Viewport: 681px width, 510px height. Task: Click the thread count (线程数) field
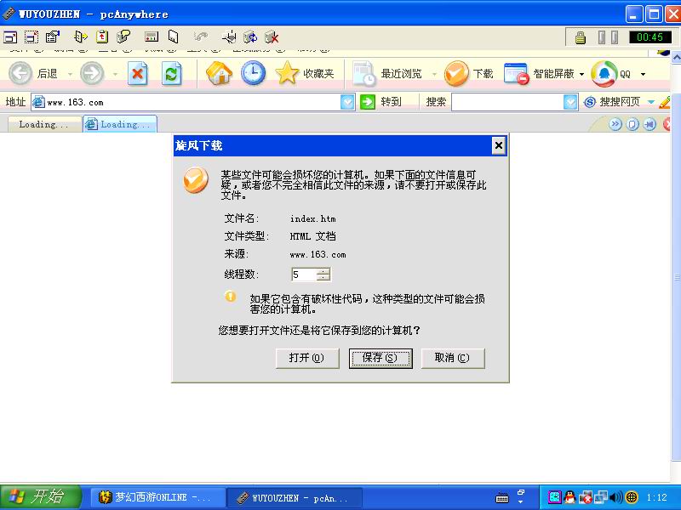(304, 274)
